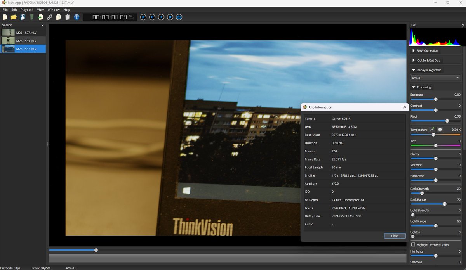Select clip M23-1533.MLV in session list
Image resolution: width=466 pixels, height=270 pixels.
(x=23, y=41)
